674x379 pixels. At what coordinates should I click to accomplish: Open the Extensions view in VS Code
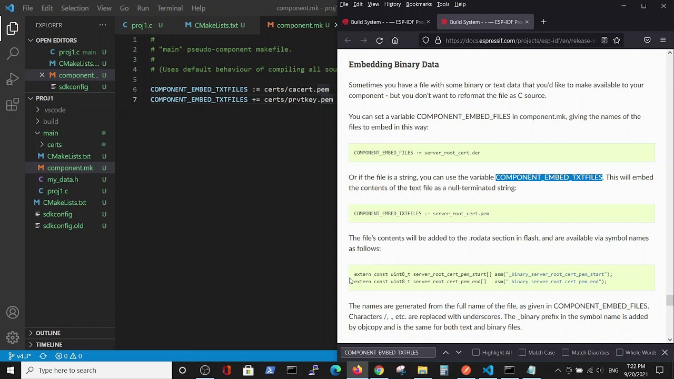tap(13, 105)
